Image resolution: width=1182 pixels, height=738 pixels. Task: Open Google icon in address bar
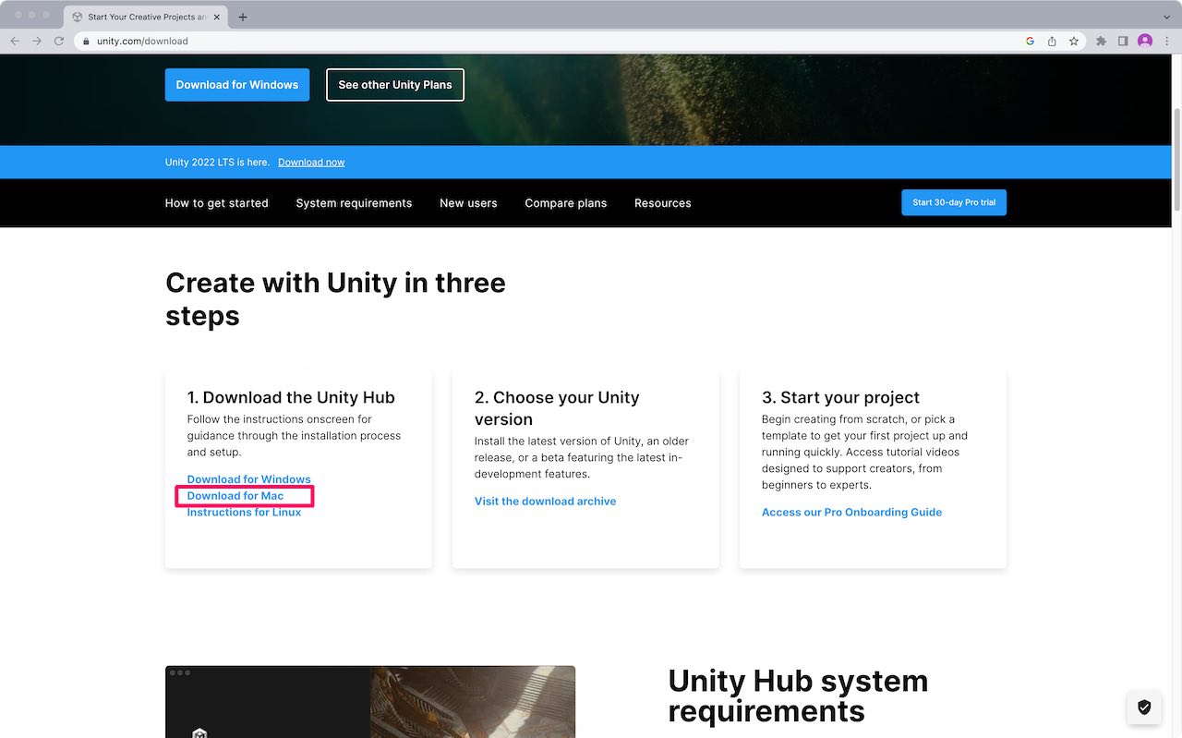click(1030, 41)
